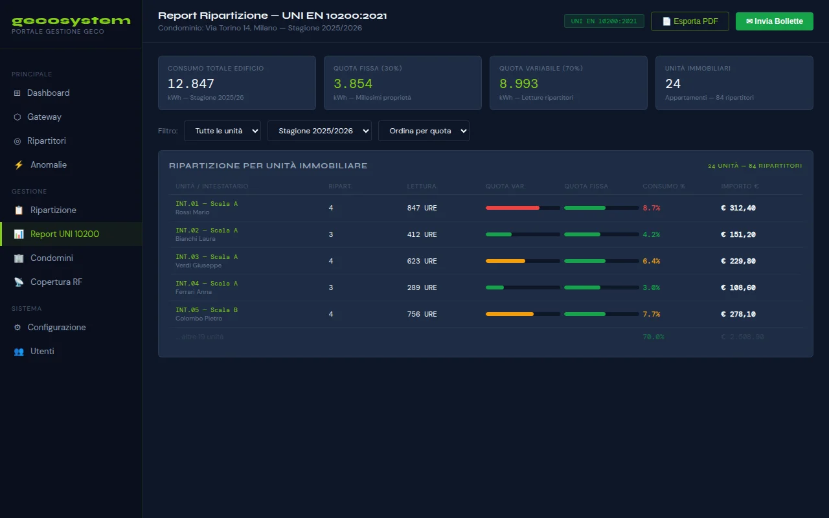Click the '€ 278,10' amount

point(738,314)
